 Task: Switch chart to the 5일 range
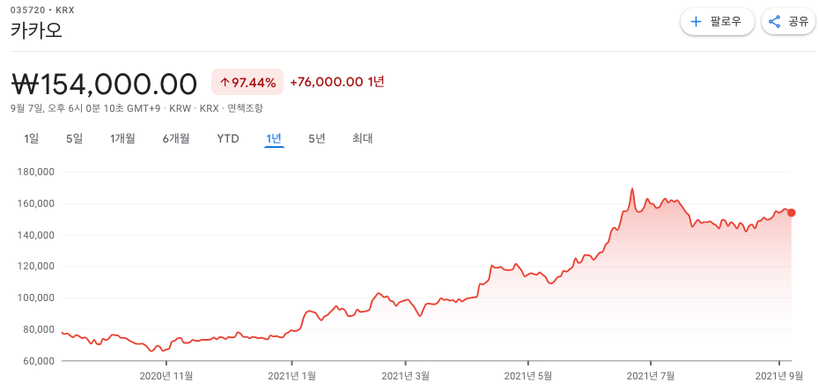pos(74,139)
